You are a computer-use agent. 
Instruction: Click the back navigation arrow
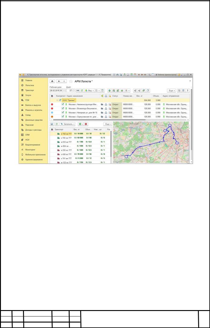coord(59,81)
